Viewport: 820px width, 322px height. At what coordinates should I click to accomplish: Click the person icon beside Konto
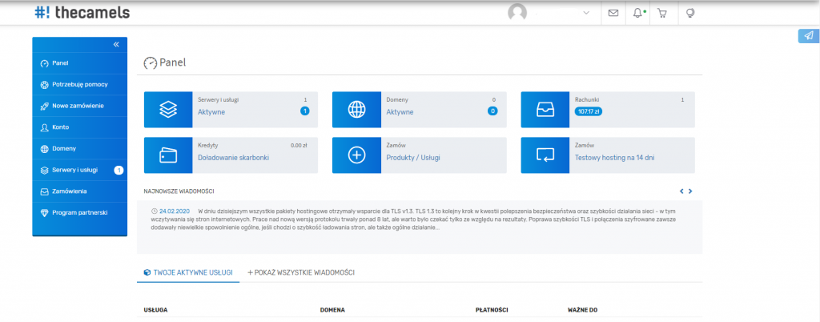[45, 127]
